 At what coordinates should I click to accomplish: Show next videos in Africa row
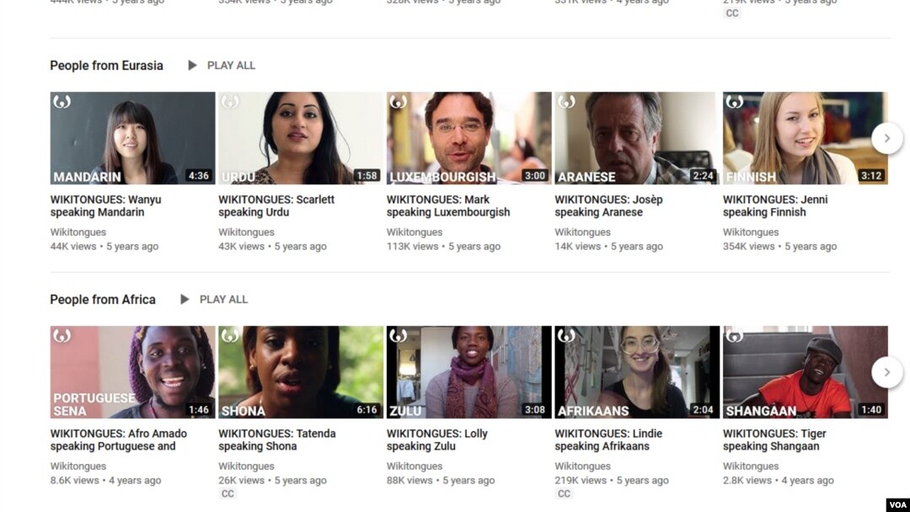click(886, 372)
